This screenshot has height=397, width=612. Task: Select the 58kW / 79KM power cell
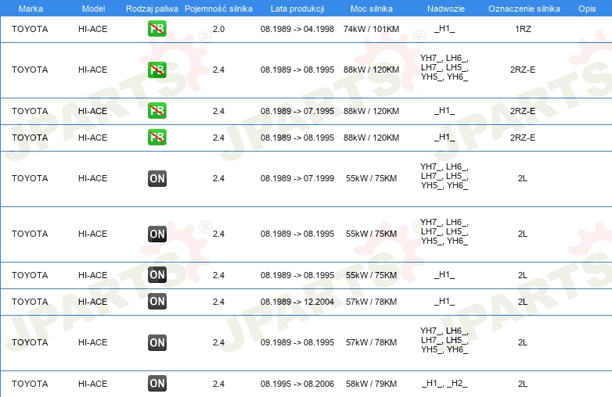tap(371, 384)
